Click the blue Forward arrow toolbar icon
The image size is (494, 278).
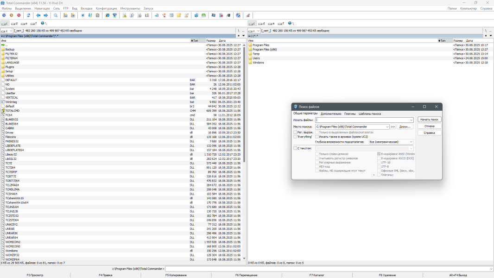point(45,15)
